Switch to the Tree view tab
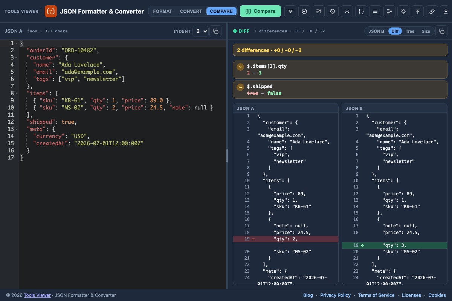 [x=410, y=31]
